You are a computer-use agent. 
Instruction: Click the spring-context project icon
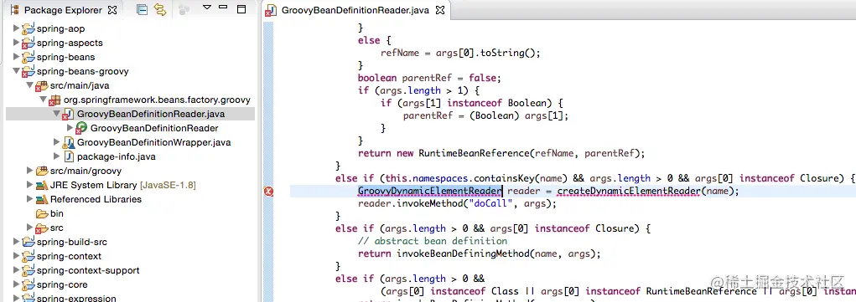[x=29, y=257]
